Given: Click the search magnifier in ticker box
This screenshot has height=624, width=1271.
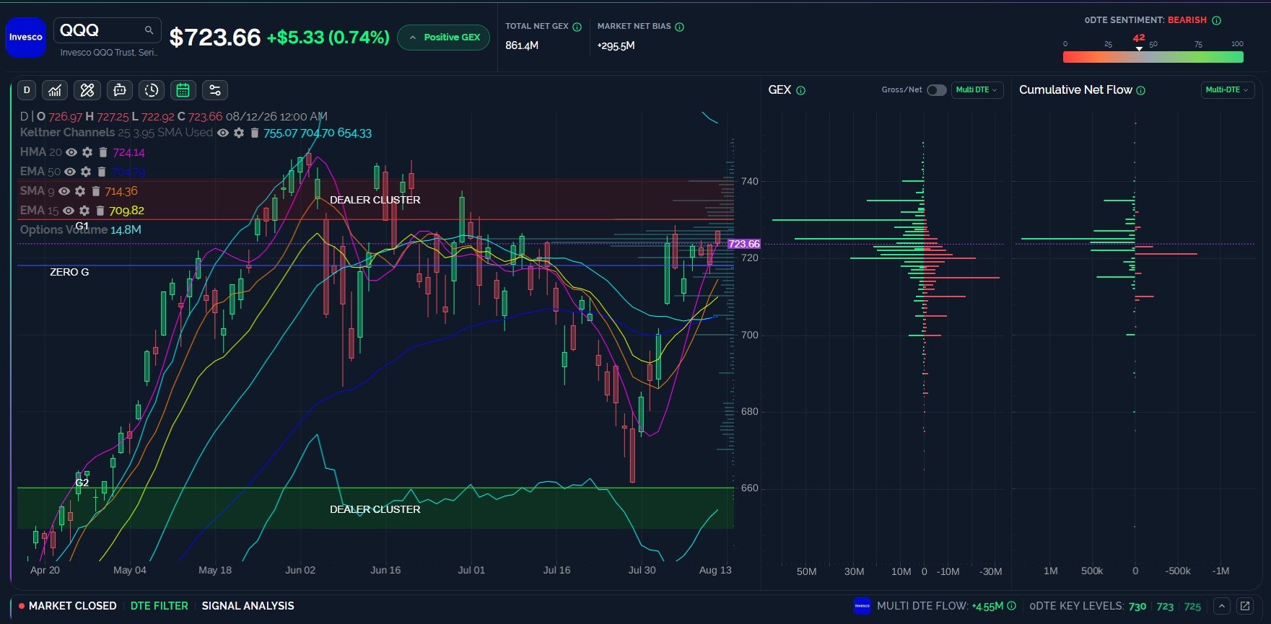Looking at the screenshot, I should point(149,30).
